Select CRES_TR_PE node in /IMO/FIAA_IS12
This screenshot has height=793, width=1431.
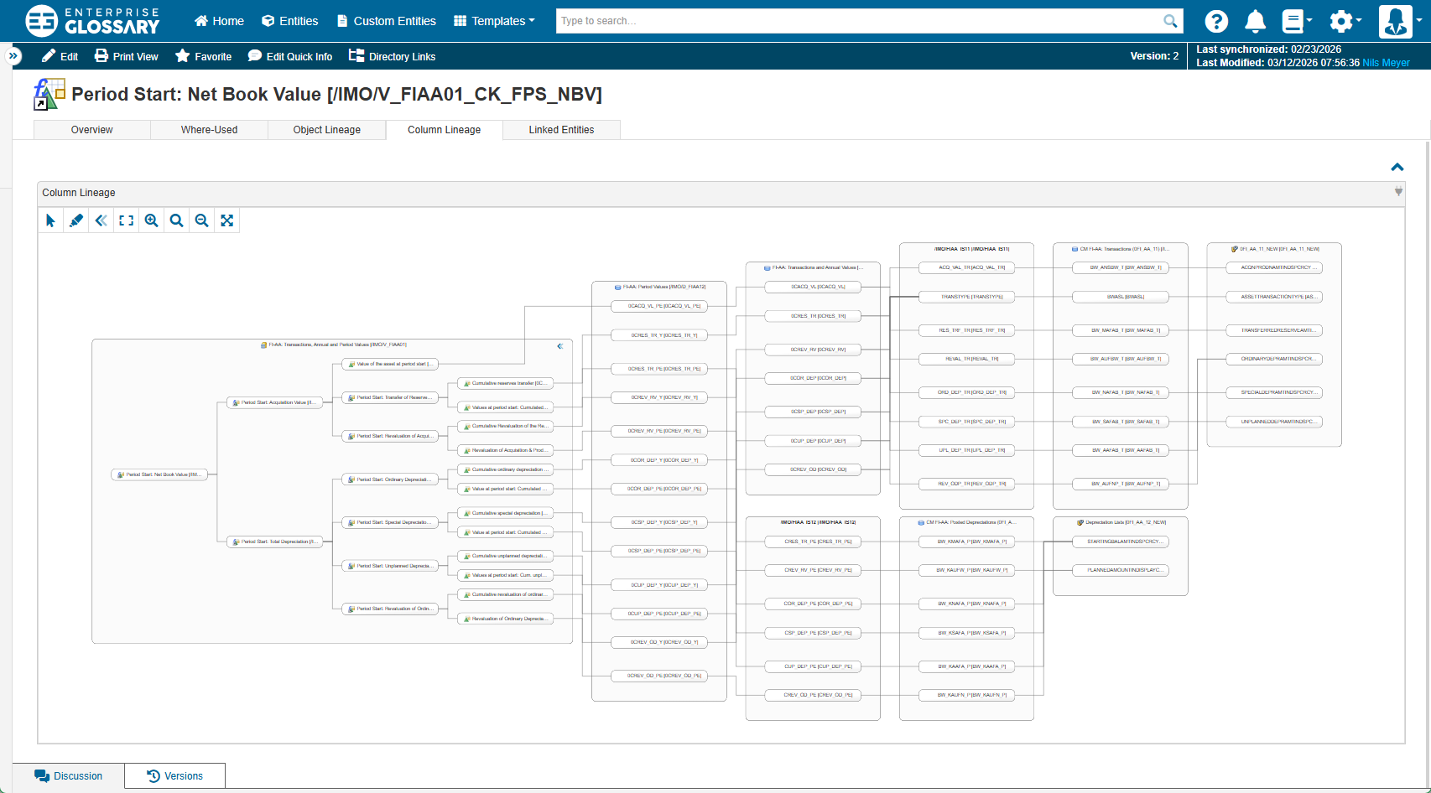(813, 542)
